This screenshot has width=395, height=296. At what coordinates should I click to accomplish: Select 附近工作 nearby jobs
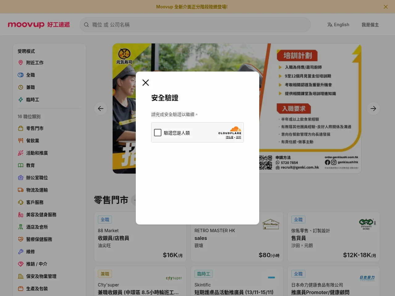(49, 63)
